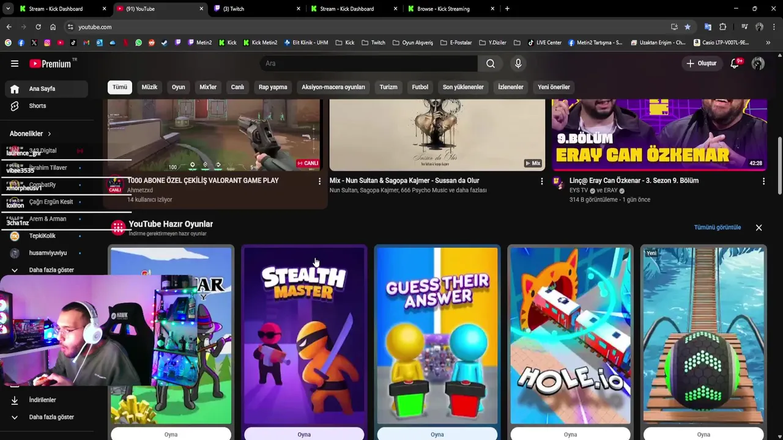Open the TikTok bookmark icon
The width and height of the screenshot is (783, 440).
73,43
